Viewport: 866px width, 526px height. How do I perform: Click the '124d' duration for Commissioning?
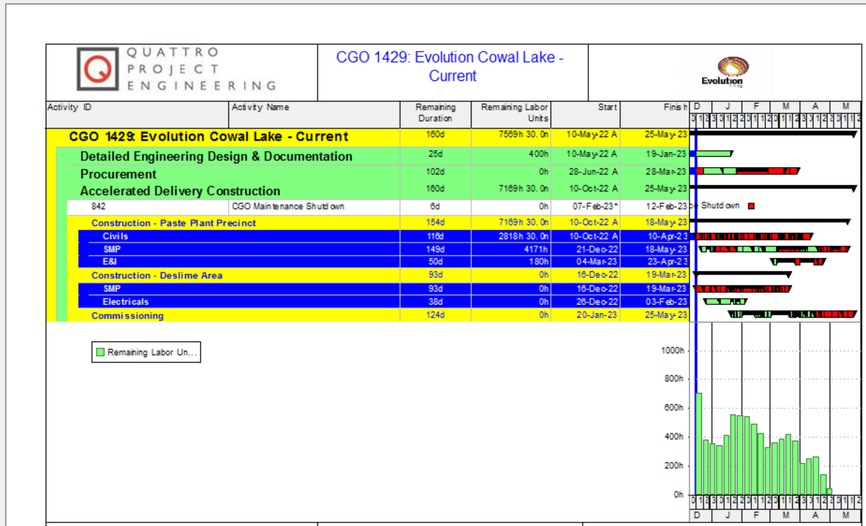pyautogui.click(x=435, y=315)
